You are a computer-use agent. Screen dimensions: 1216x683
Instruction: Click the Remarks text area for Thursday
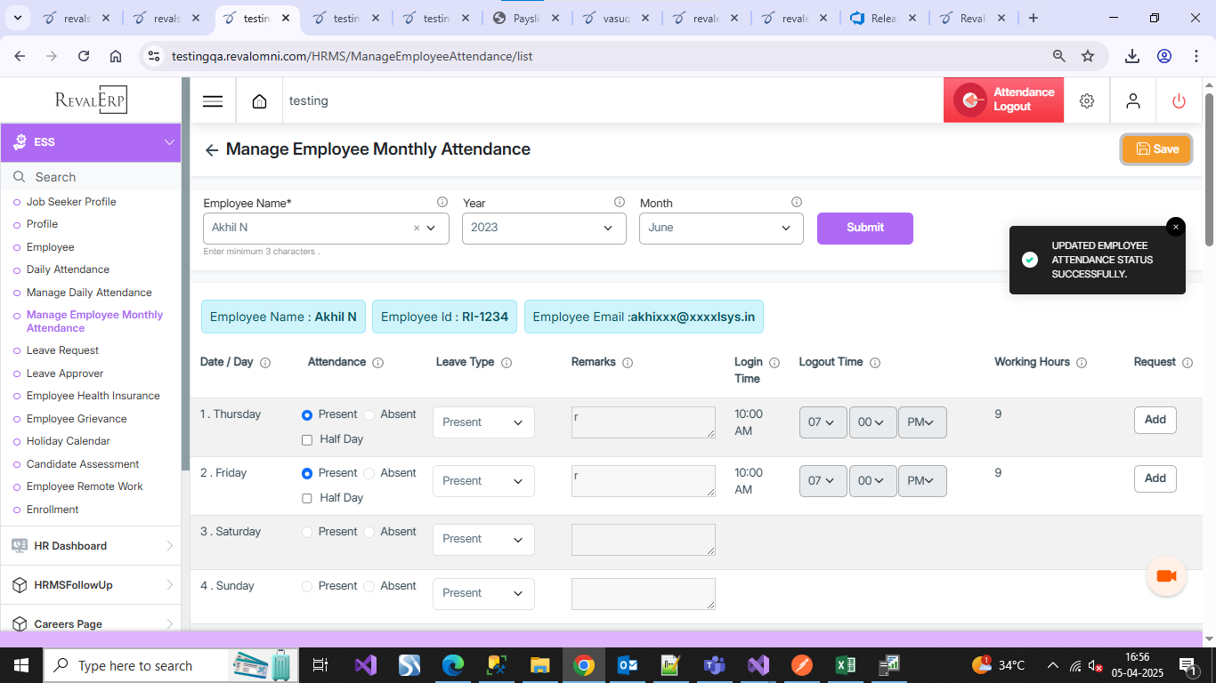[x=643, y=422]
